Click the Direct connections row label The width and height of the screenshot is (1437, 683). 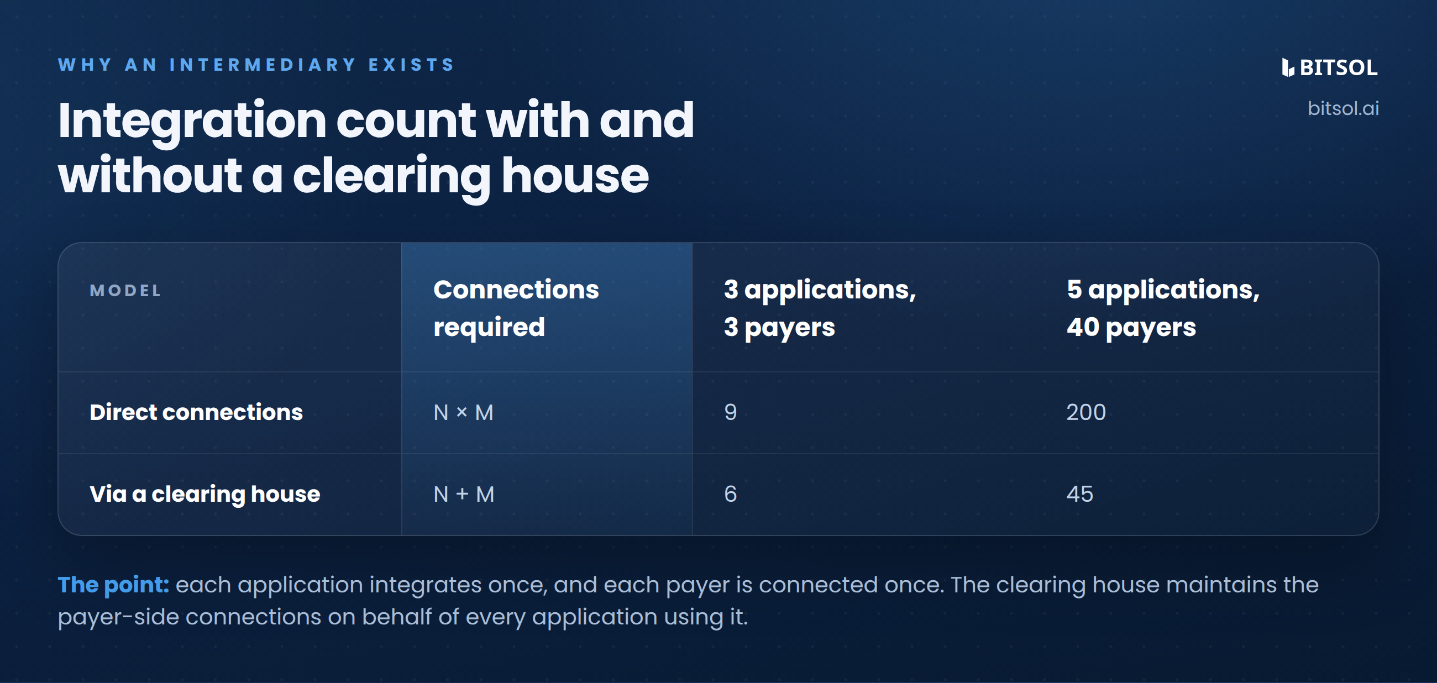pyautogui.click(x=196, y=412)
